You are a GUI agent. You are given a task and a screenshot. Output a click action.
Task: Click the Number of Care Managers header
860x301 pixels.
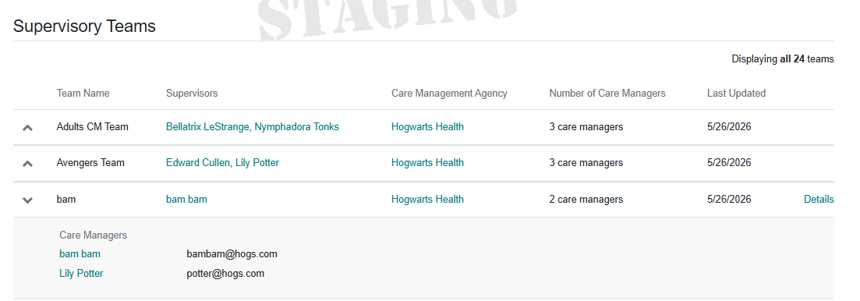click(607, 94)
